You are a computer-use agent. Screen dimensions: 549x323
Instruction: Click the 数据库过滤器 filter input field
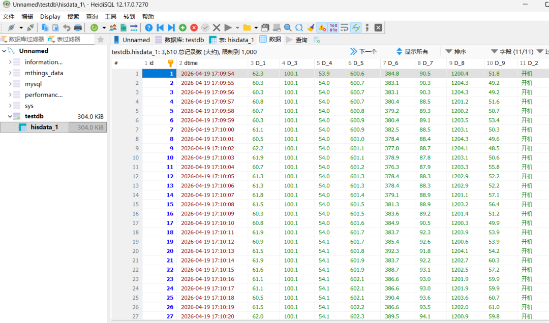(x=23, y=39)
